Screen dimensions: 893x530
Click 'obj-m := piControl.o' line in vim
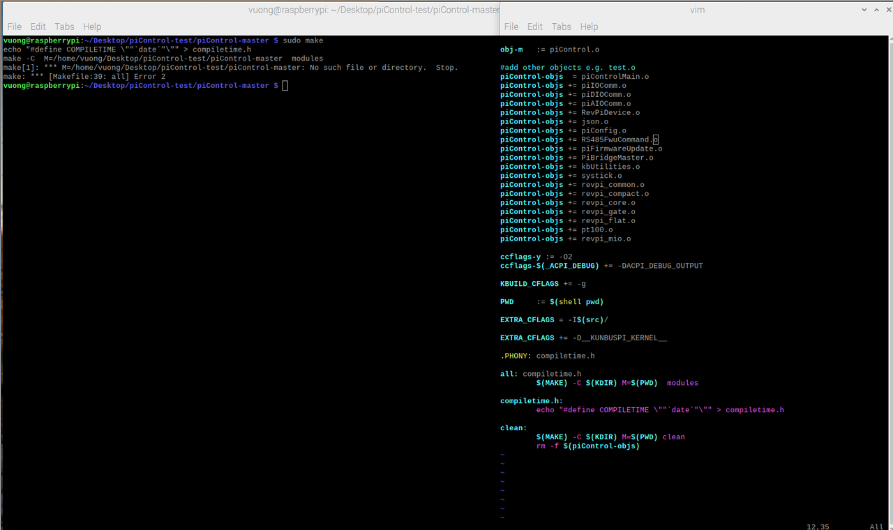(x=550, y=50)
